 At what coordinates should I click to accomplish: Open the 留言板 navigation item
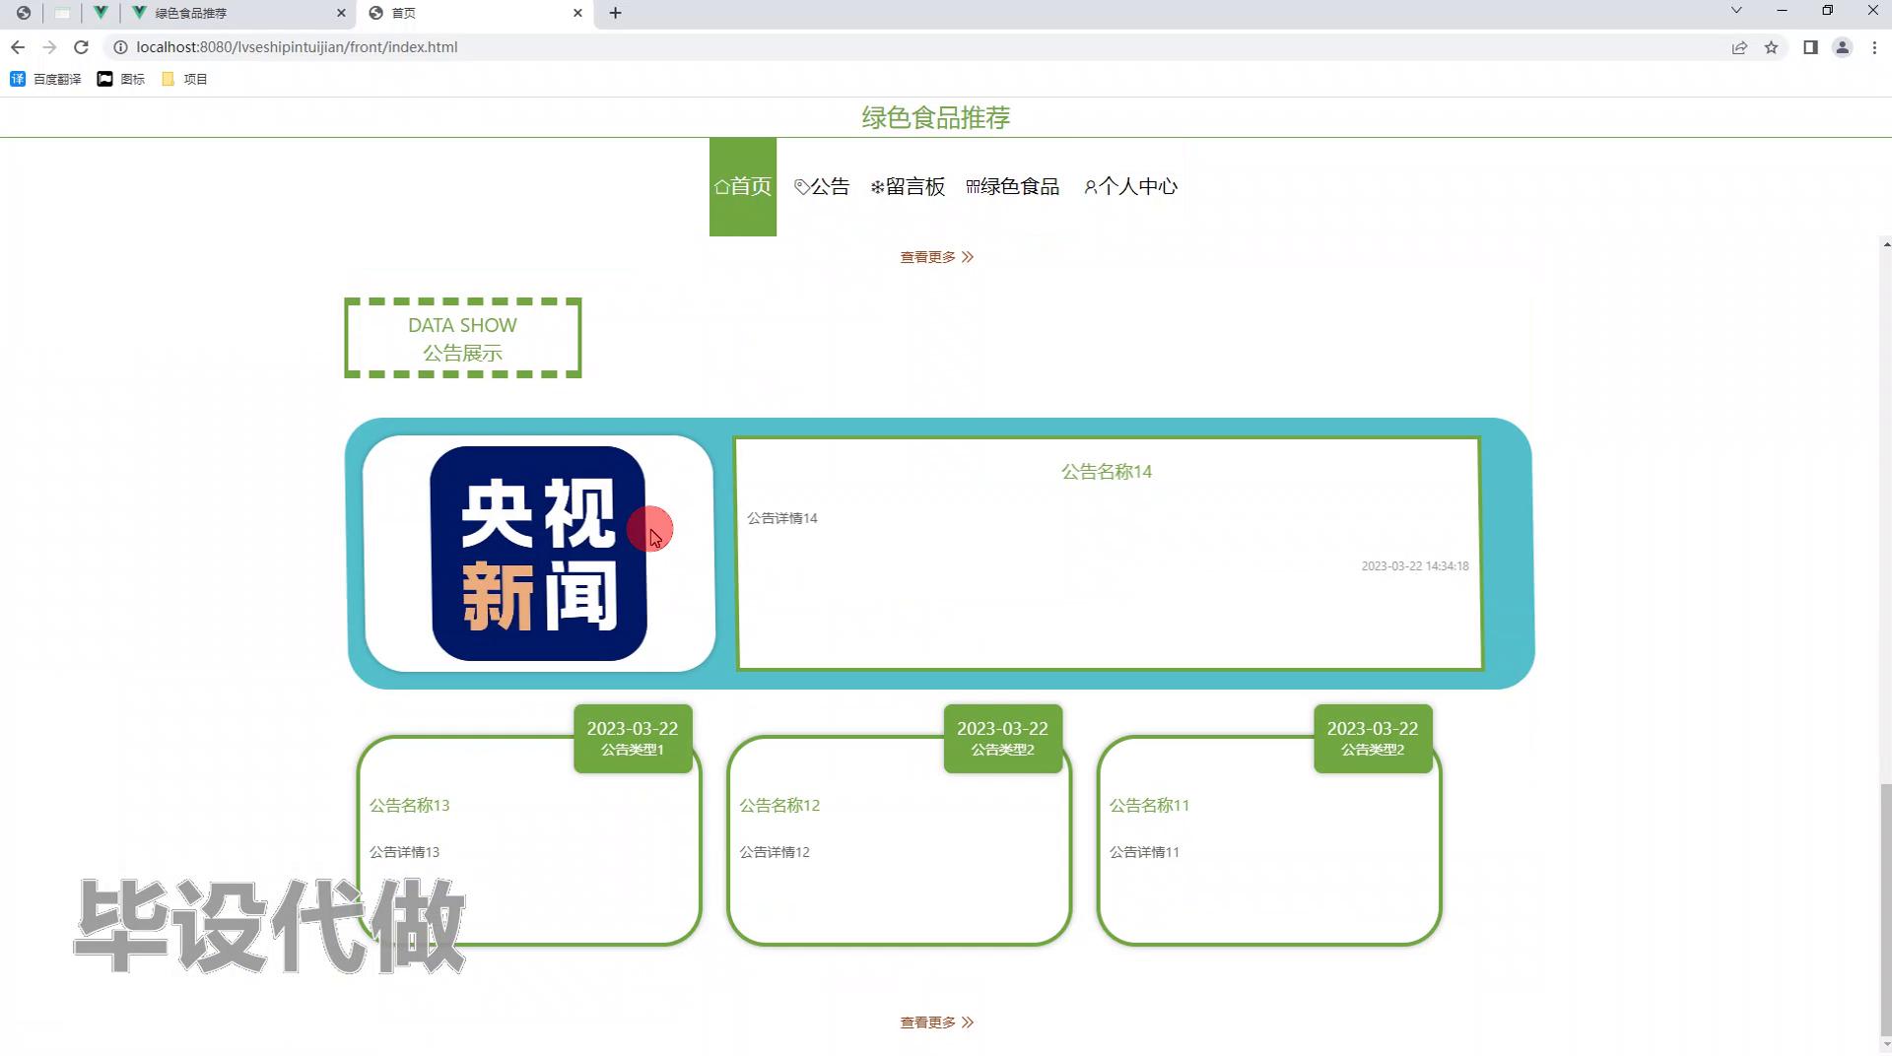click(x=908, y=186)
